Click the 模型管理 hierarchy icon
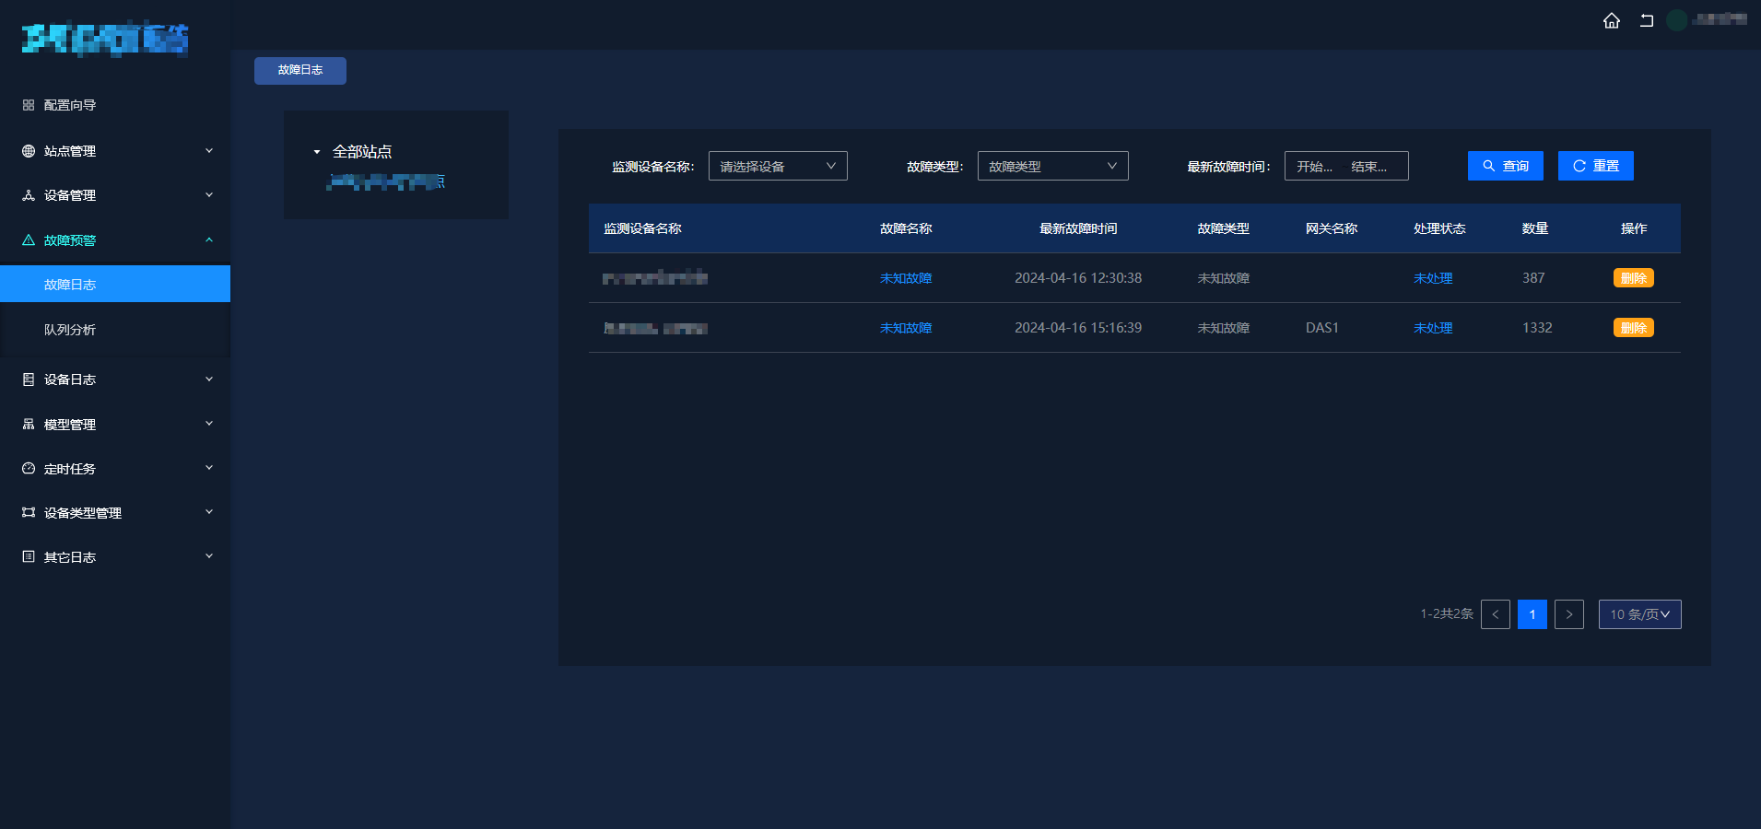The height and width of the screenshot is (829, 1761). coord(29,425)
